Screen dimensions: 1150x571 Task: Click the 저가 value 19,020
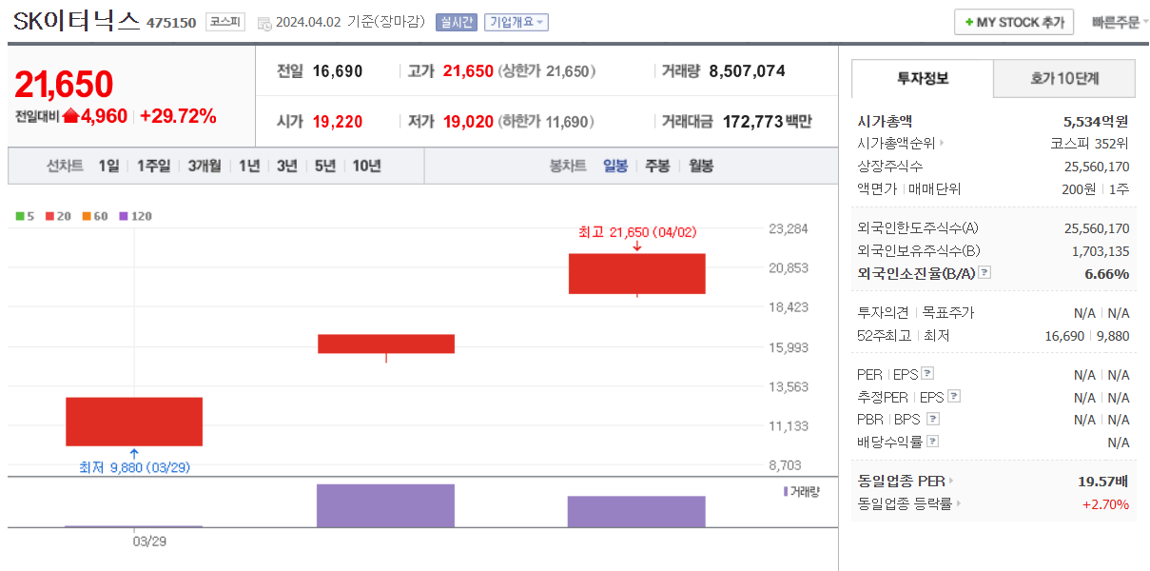[468, 122]
